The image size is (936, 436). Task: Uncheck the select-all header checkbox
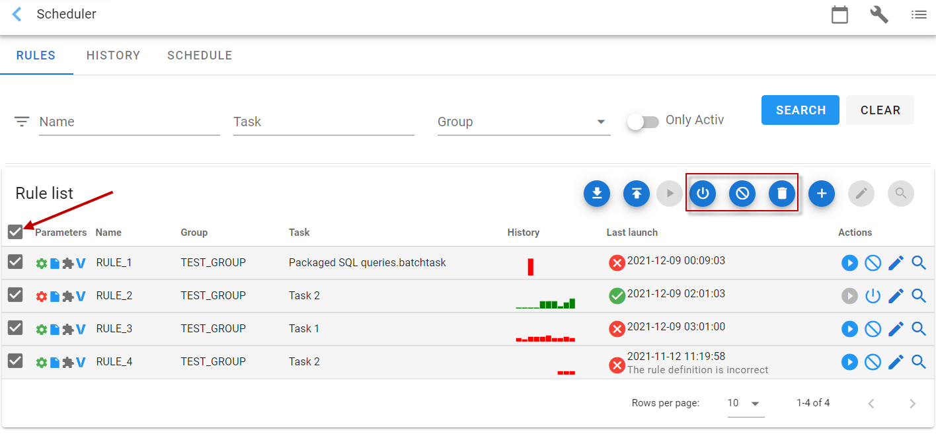pyautogui.click(x=15, y=232)
